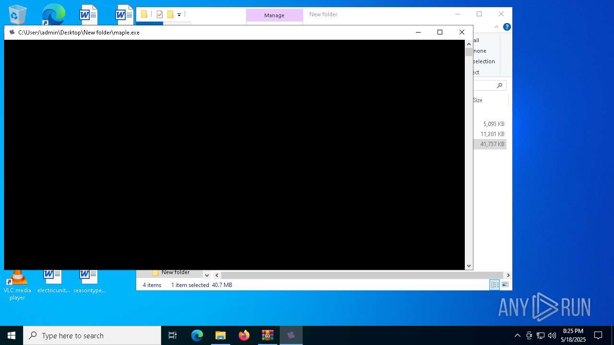The height and width of the screenshot is (345, 614).
Task: Click '4 items' in Explorer status bar
Action: coord(152,285)
